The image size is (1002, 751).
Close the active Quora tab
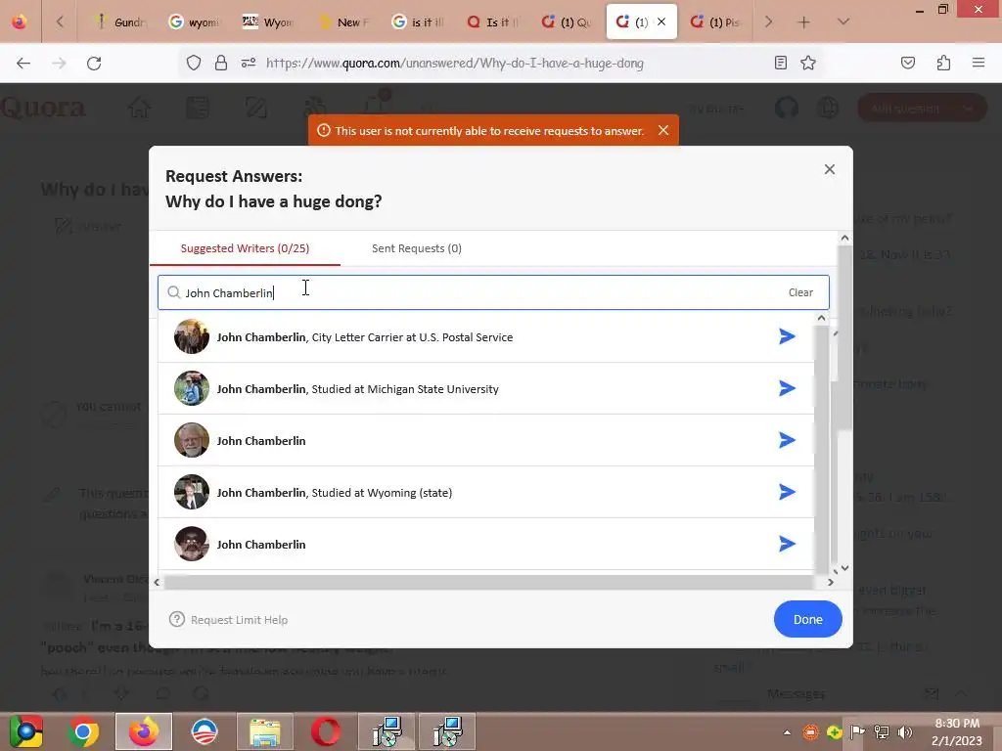coord(661,22)
